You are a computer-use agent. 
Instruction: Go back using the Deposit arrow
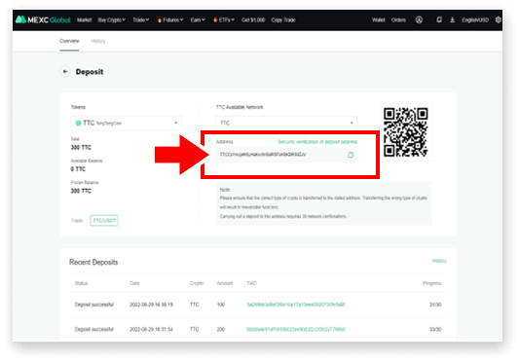coord(65,71)
